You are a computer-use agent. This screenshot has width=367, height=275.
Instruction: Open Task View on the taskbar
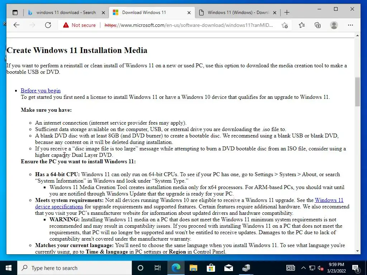158,268
